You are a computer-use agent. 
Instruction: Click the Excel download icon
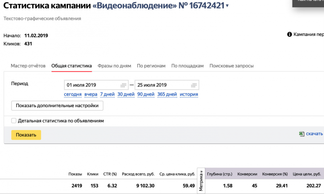tap(301, 134)
